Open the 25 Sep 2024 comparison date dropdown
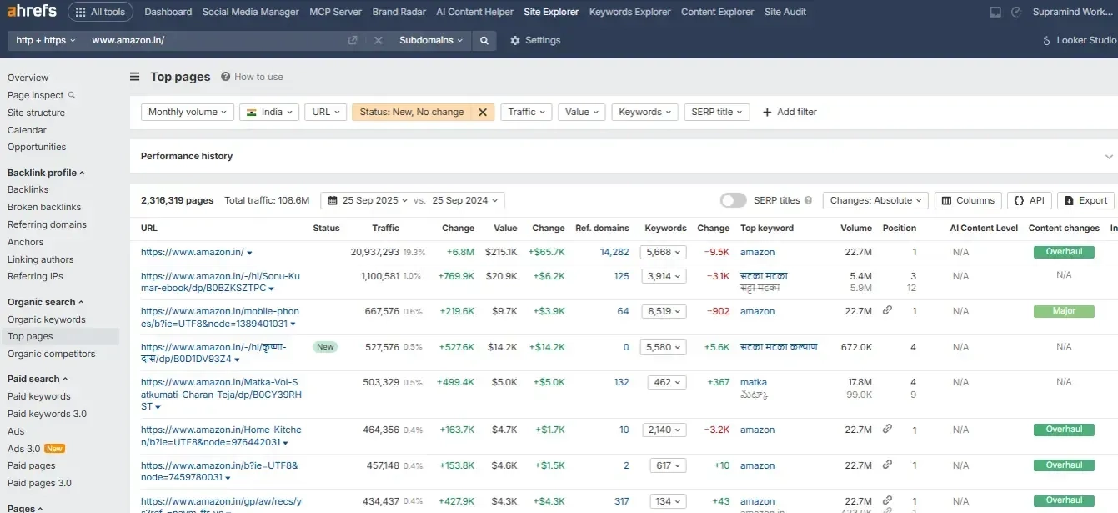The height and width of the screenshot is (513, 1118). (x=466, y=200)
